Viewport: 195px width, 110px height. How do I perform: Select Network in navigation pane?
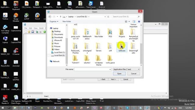pyautogui.click(x=56, y=61)
